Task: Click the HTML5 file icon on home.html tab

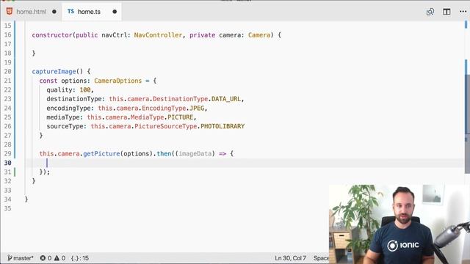Action: click(x=10, y=12)
